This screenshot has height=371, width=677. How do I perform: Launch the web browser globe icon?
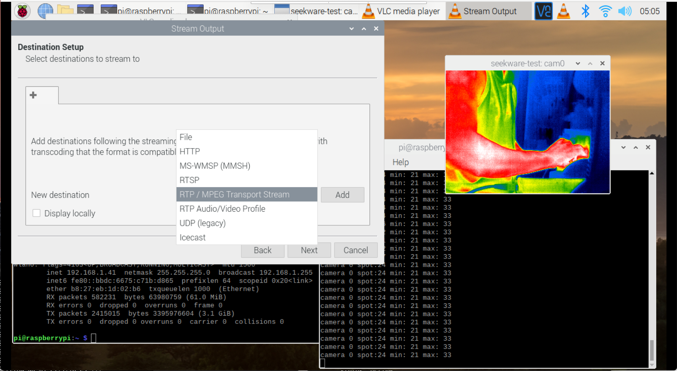45,11
